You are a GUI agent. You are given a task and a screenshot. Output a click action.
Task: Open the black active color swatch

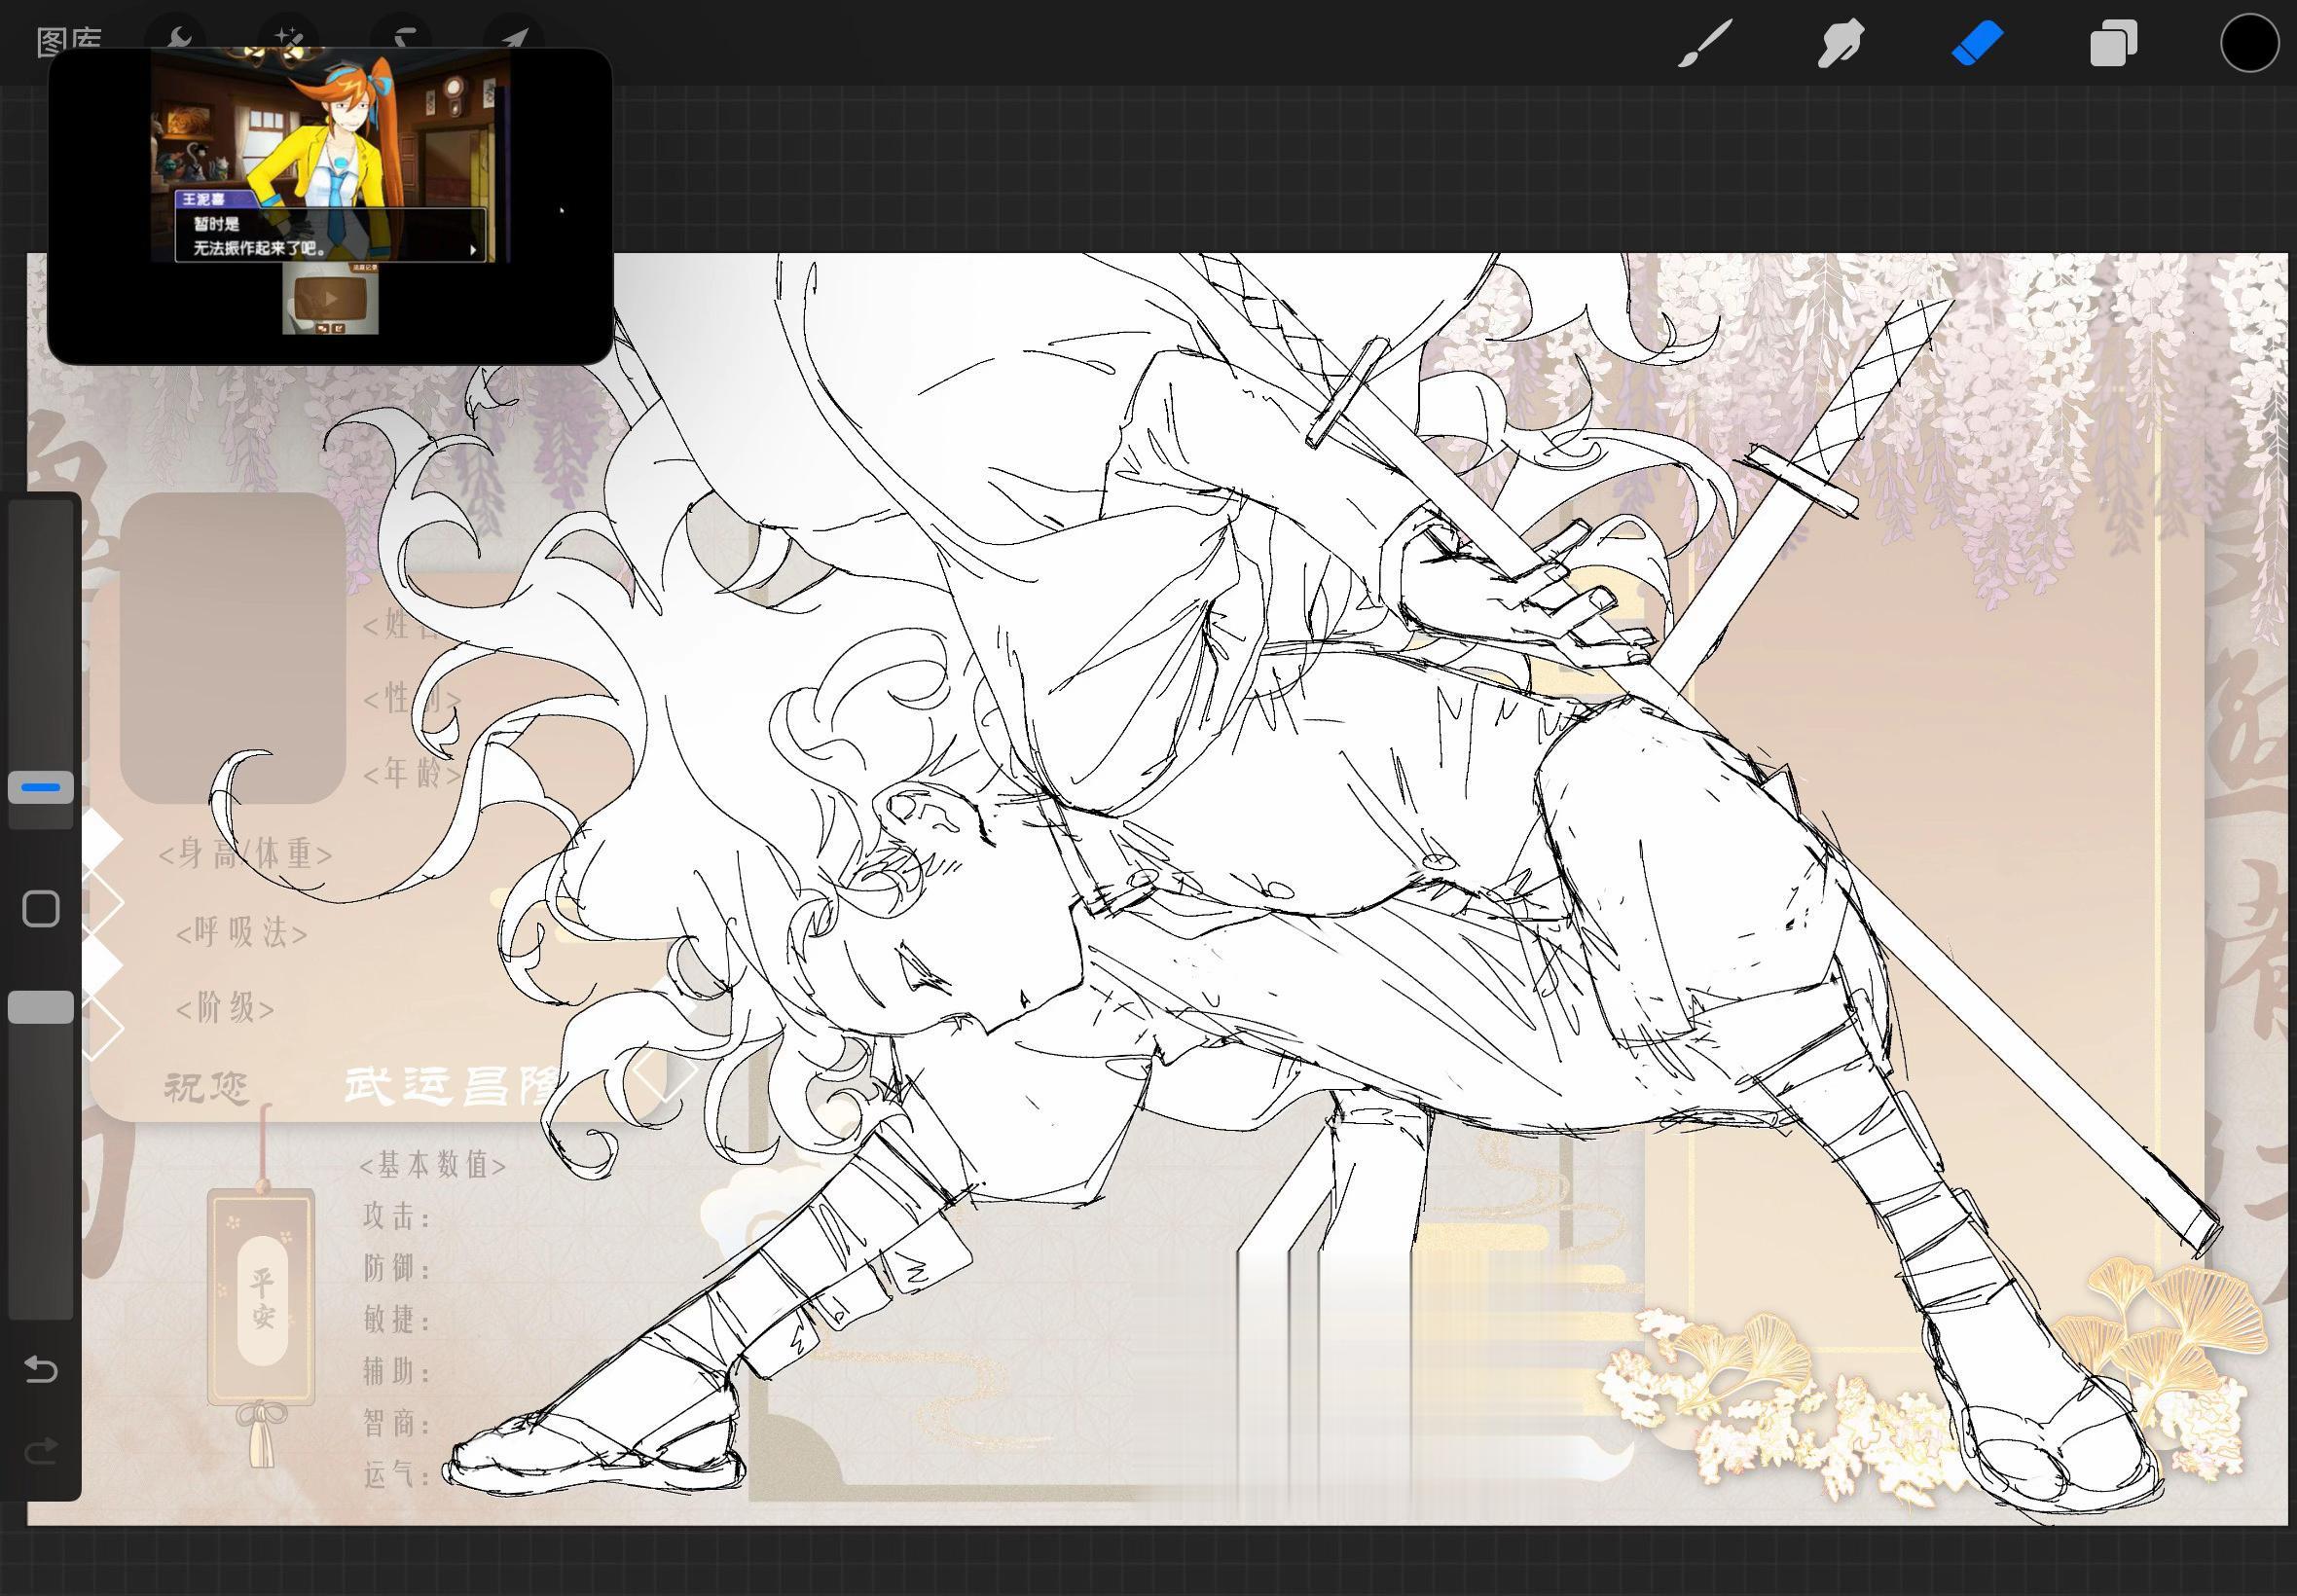click(x=2249, y=43)
